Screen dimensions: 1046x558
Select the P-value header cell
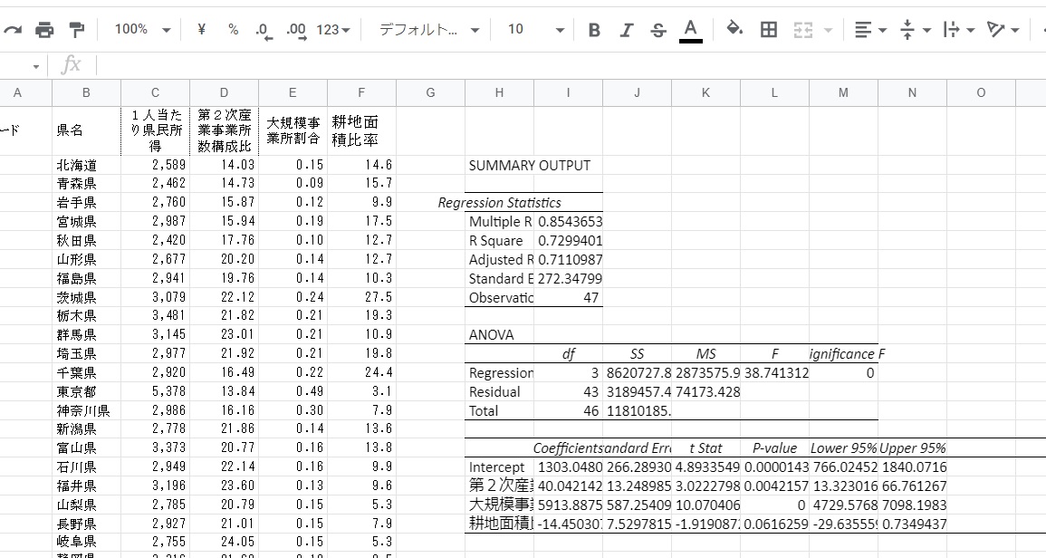click(774, 448)
